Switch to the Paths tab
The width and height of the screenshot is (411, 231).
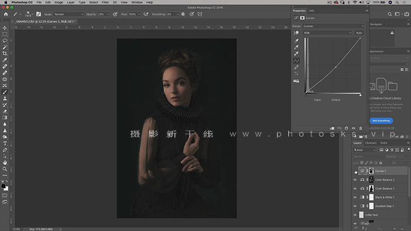click(x=384, y=143)
